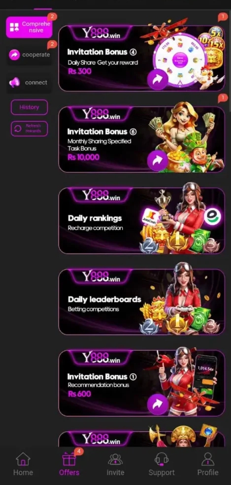Image resolution: width=231 pixels, height=485 pixels.
Task: Open the partially visible bottom promotion banner
Action: tap(141, 439)
